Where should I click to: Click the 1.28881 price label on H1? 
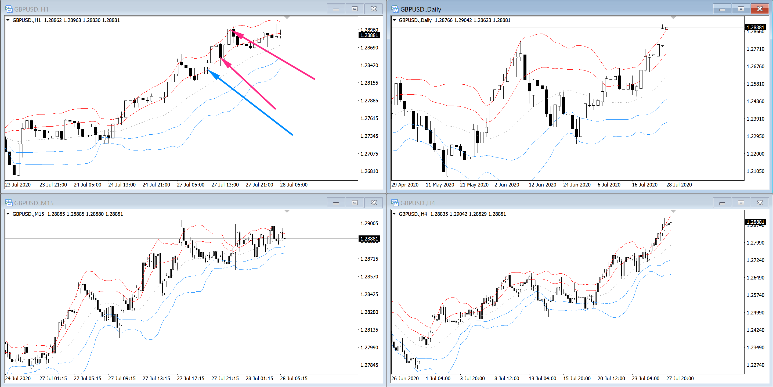[369, 35]
